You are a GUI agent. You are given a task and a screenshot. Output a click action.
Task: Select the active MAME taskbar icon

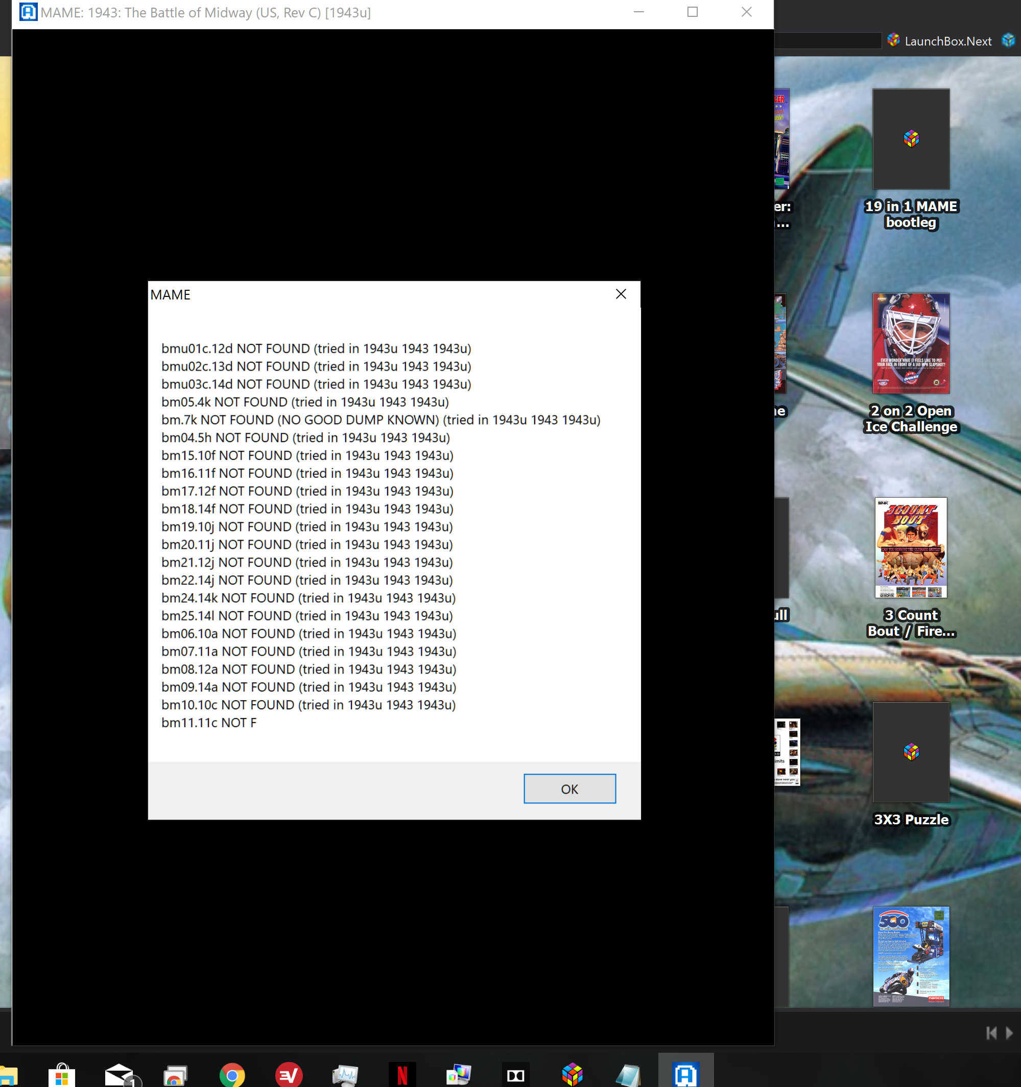click(x=685, y=1071)
